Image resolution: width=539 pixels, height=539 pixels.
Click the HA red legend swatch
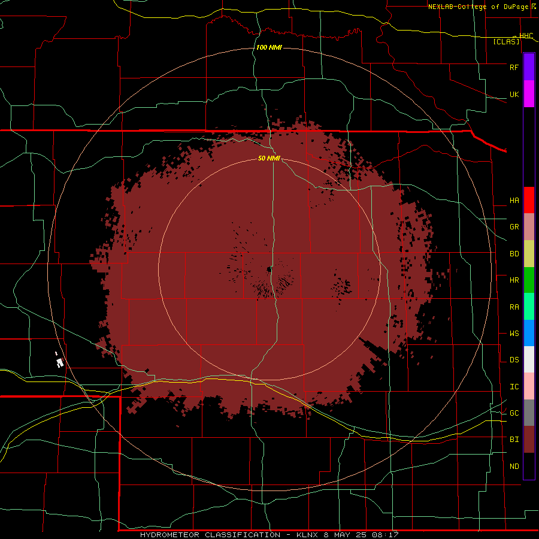pos(529,200)
